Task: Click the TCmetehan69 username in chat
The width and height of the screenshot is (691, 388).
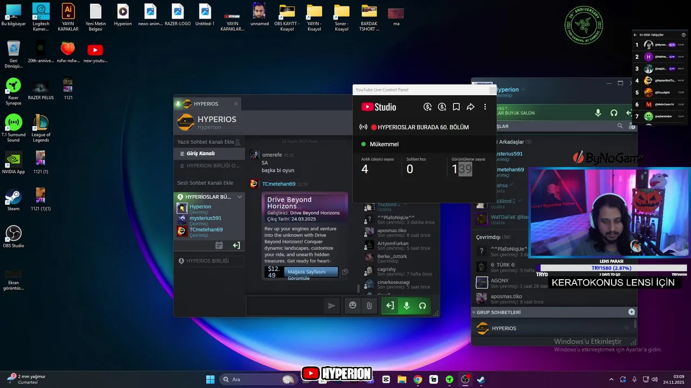Action: [x=279, y=184]
